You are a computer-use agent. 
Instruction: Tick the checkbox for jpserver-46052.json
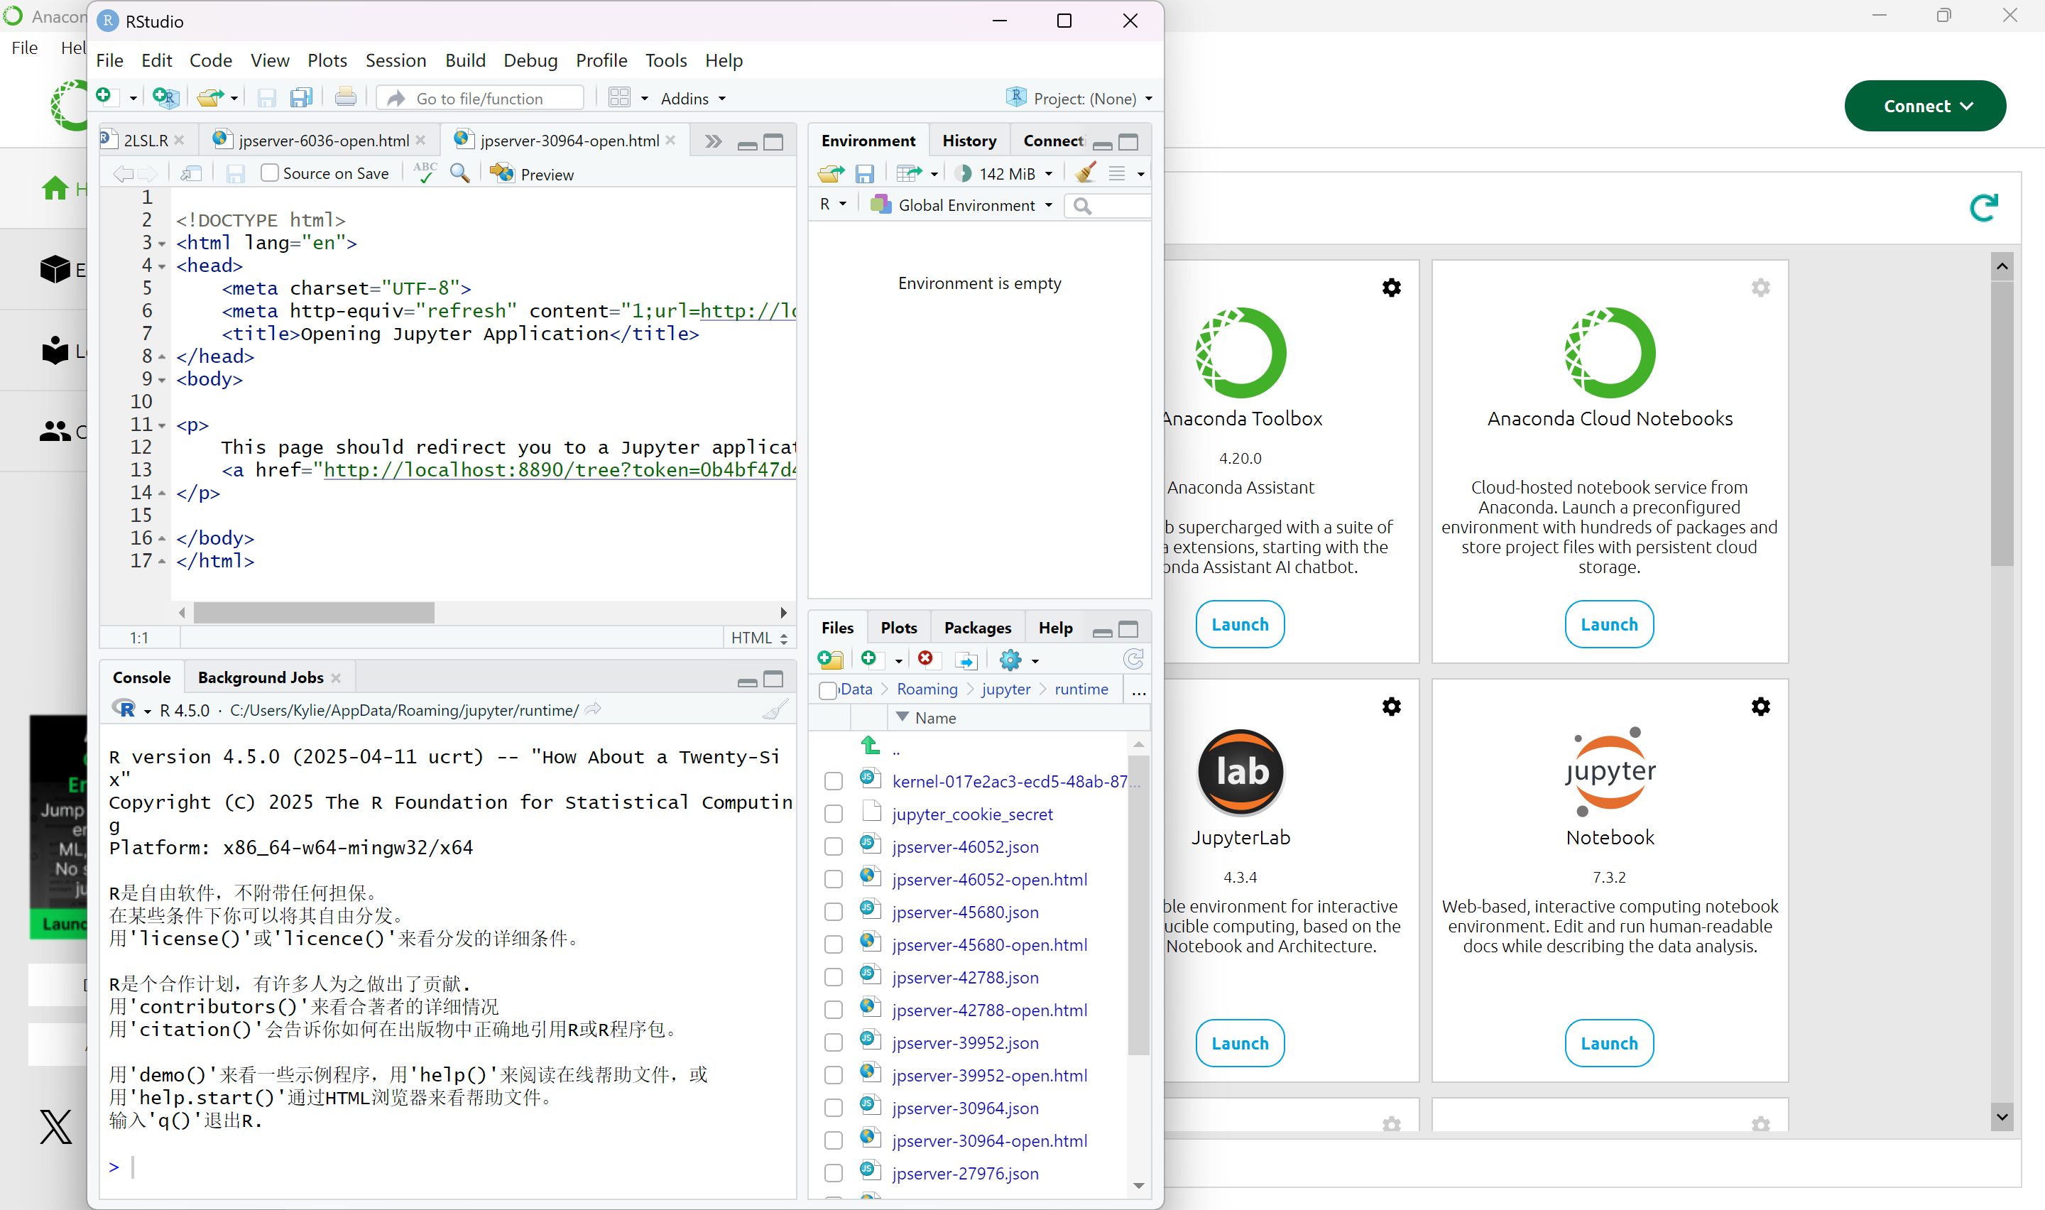833,846
